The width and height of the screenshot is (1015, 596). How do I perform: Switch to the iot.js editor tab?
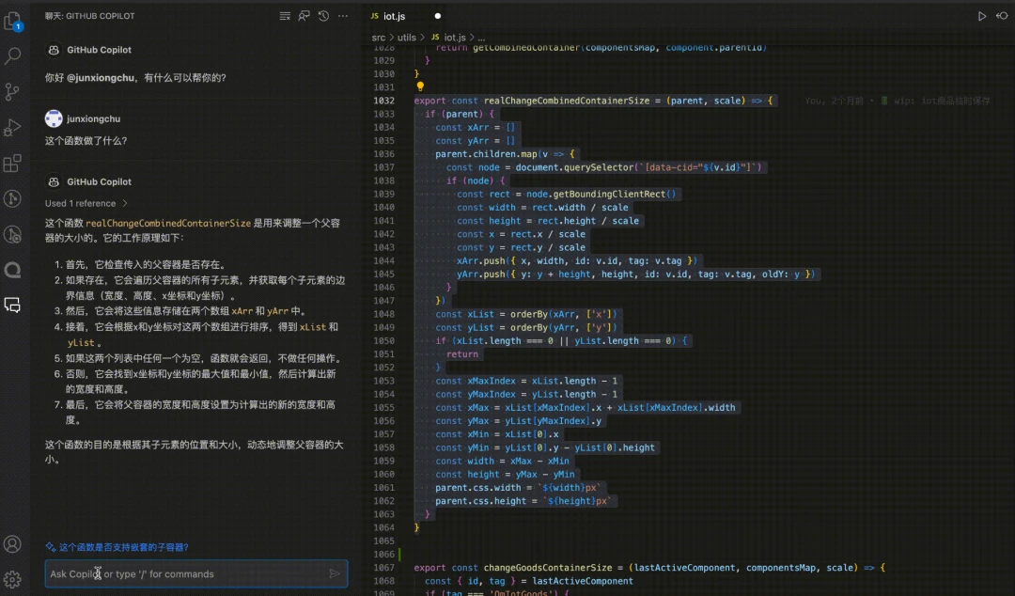pyautogui.click(x=394, y=16)
